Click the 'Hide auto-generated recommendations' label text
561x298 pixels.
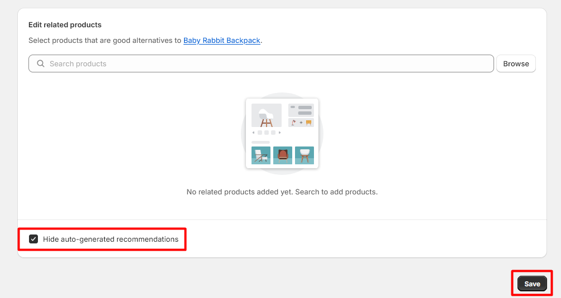110,240
